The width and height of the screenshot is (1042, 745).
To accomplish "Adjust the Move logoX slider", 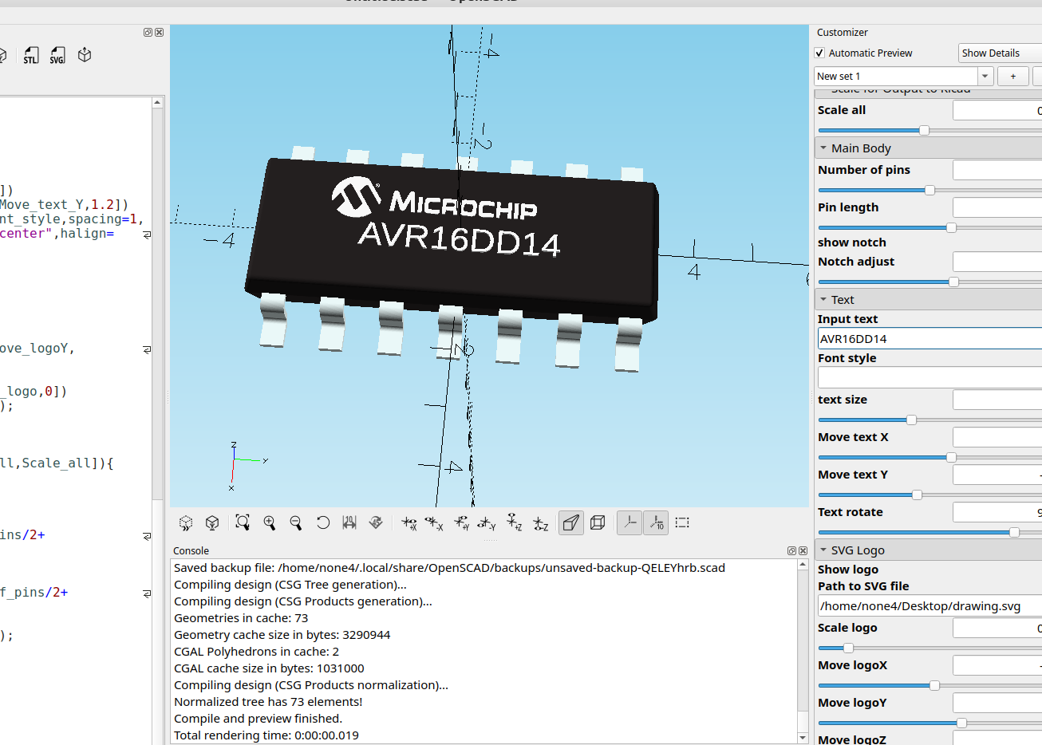I will [934, 685].
